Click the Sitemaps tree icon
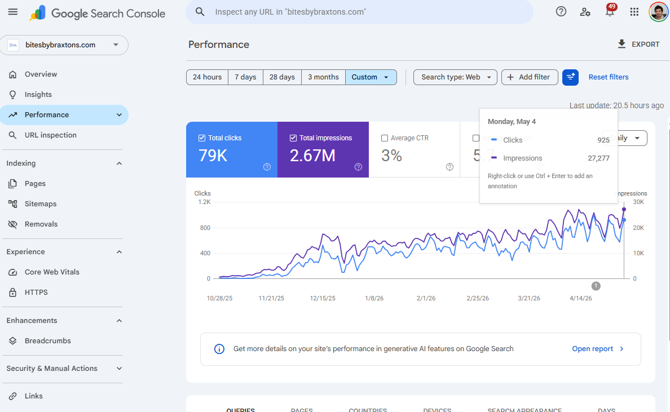This screenshot has width=670, height=412. coord(13,203)
